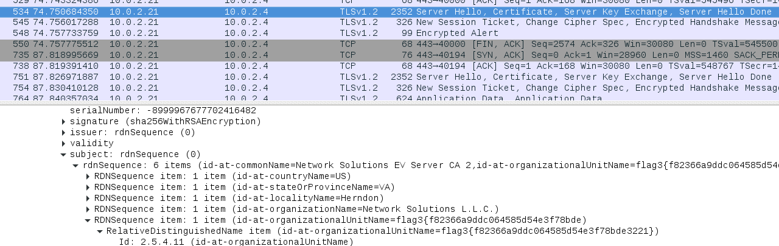Select packet 550 FIN, ACK row

coord(389,44)
